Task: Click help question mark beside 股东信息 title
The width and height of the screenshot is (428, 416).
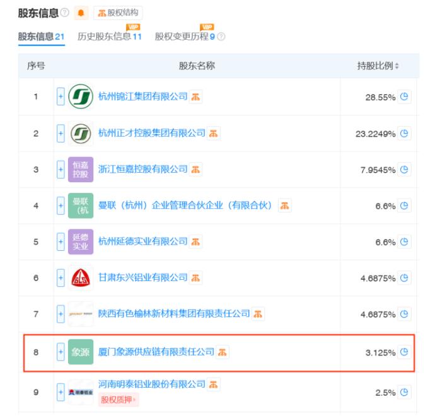Action: coord(65,13)
